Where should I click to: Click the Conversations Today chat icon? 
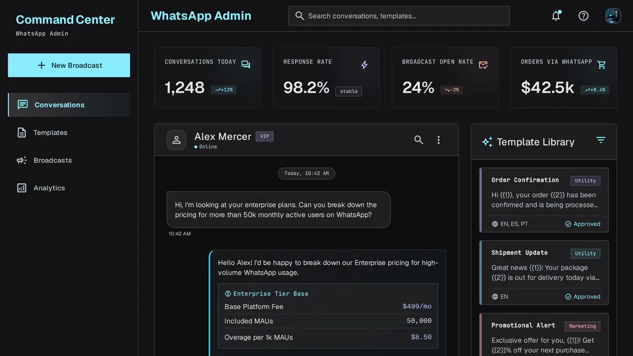(246, 65)
